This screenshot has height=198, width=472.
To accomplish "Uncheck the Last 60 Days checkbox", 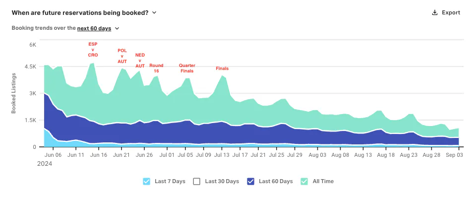I will [x=250, y=182].
